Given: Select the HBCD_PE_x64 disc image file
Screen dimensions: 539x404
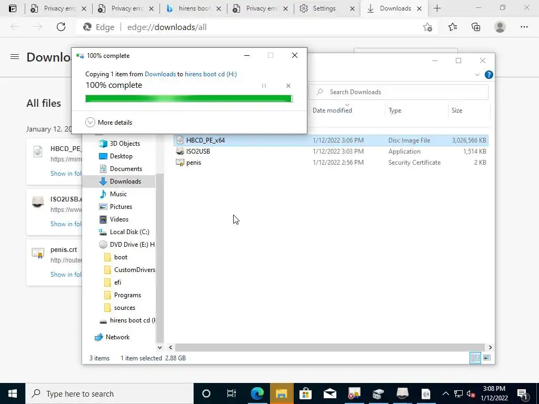Looking at the screenshot, I should click(x=331, y=140).
